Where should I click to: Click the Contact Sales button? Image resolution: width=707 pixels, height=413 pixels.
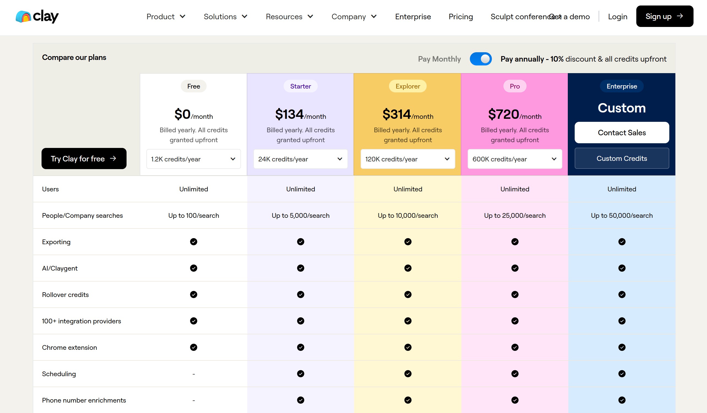click(622, 132)
